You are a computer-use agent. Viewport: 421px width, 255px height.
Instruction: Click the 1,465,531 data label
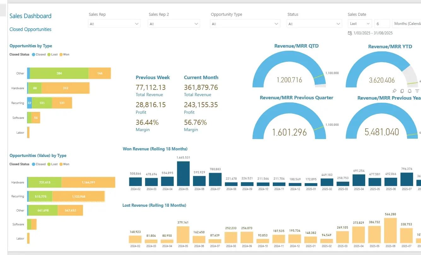[x=183, y=157]
